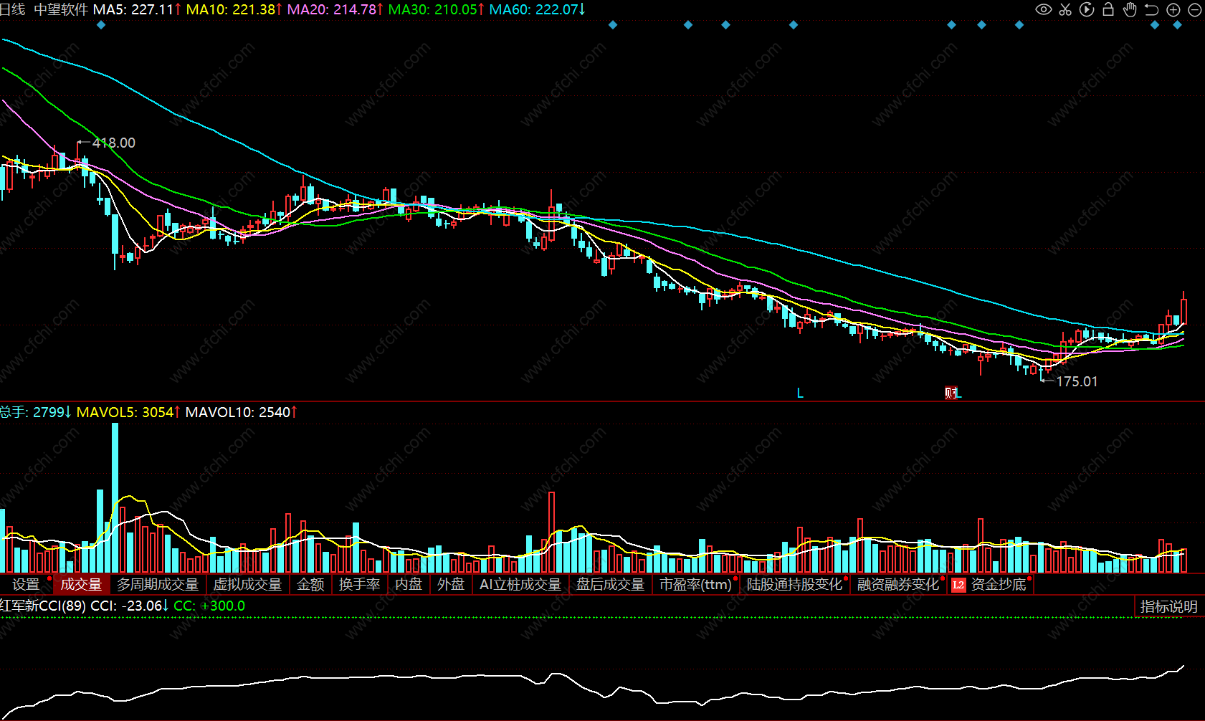Screen dimensions: 1205x721
Task: Click the red 财 financial report marker
Action: pos(951,392)
